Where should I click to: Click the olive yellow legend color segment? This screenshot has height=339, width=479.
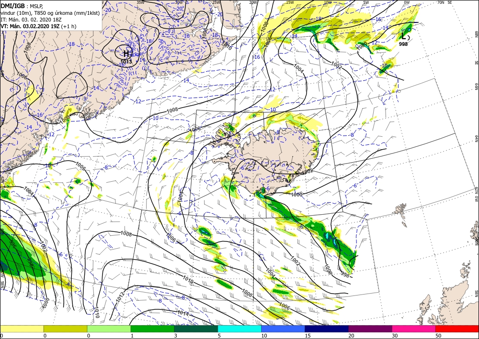65,328
